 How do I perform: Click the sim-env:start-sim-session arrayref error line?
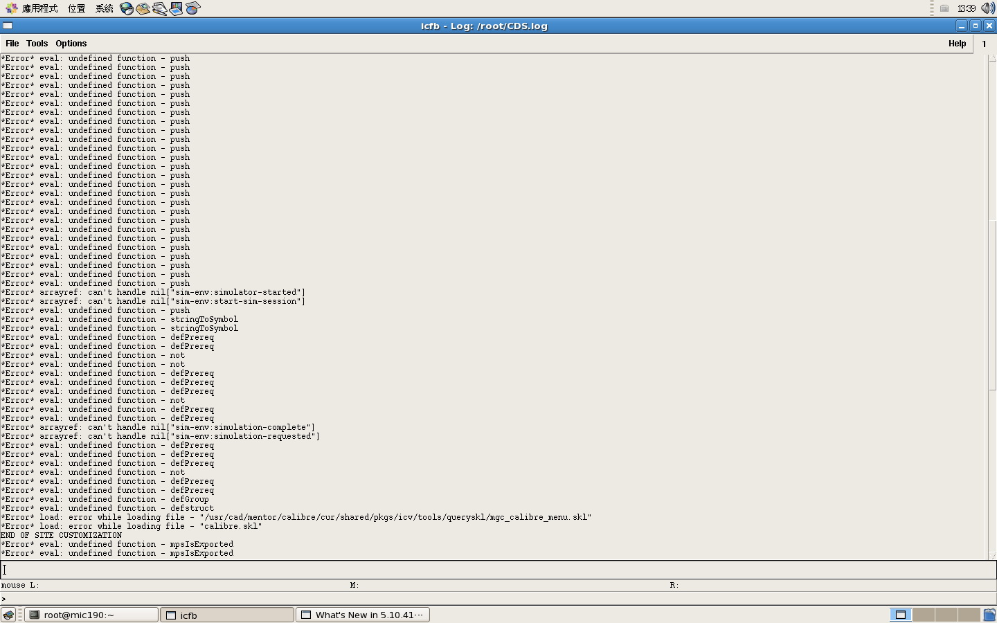[x=153, y=301]
